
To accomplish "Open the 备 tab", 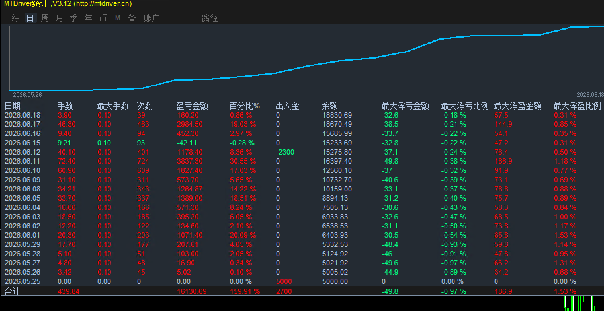I will tap(132, 18).
